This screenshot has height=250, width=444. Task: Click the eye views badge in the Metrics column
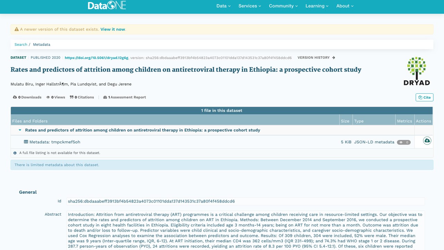pyautogui.click(x=404, y=142)
